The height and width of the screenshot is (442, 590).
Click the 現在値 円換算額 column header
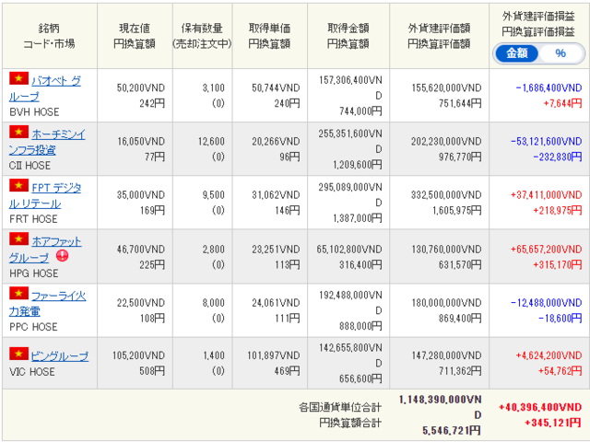click(135, 36)
